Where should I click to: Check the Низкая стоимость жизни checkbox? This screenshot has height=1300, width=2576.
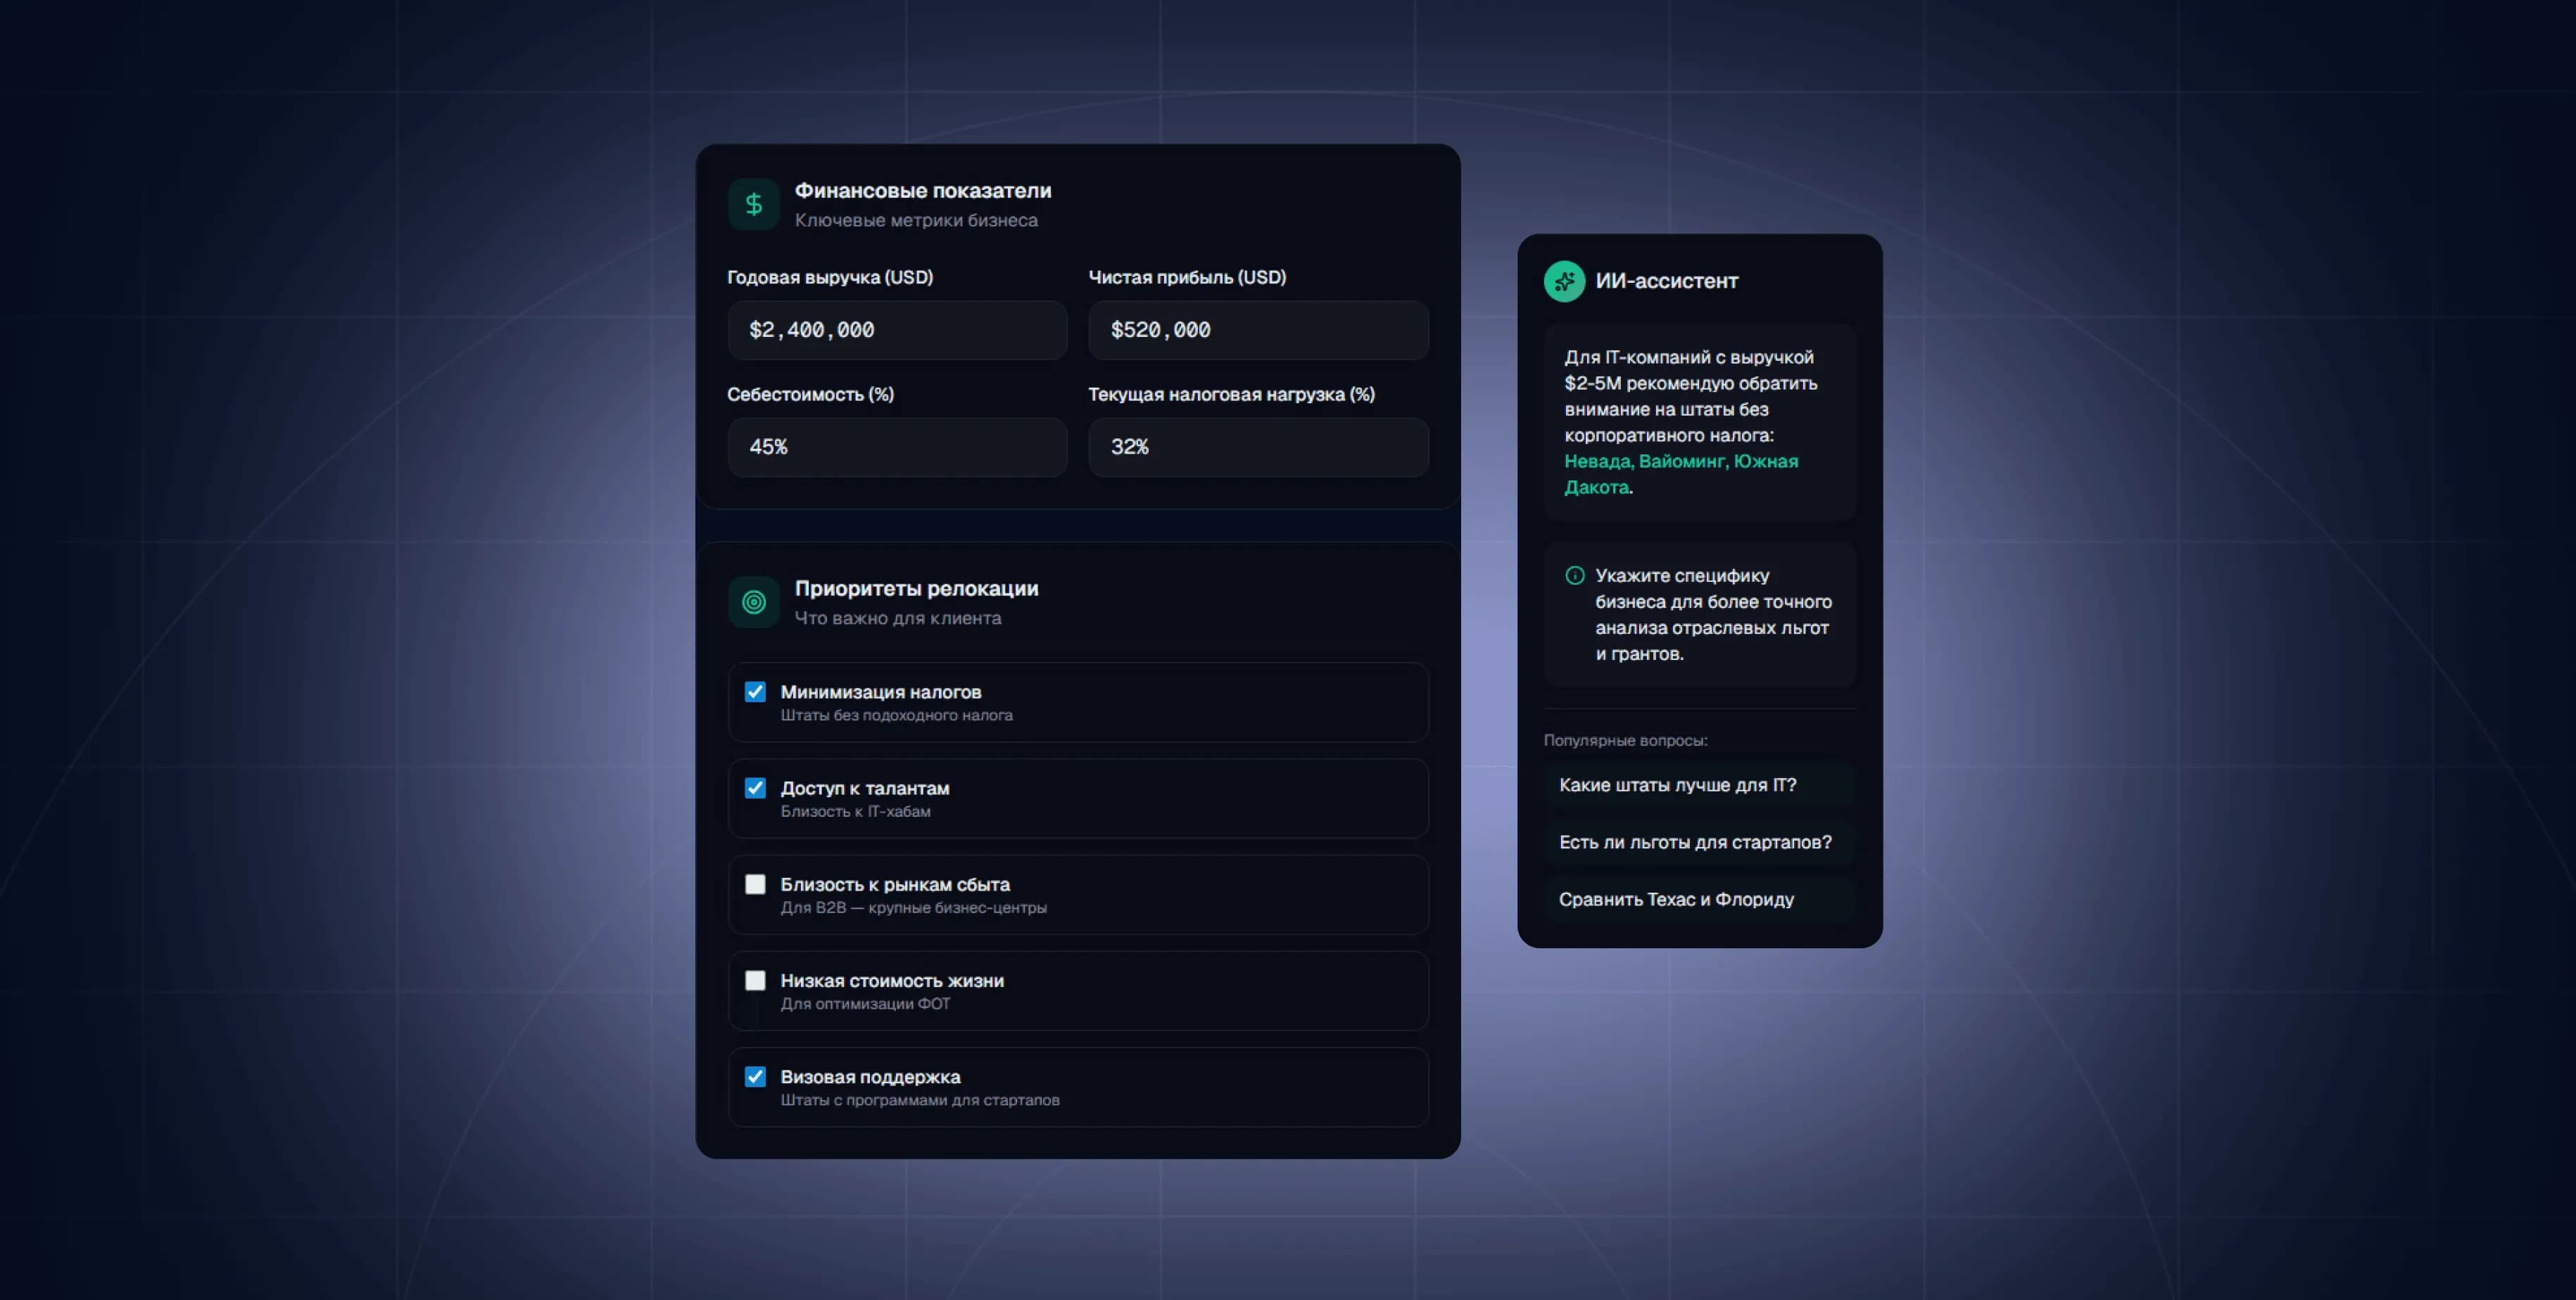coord(755,980)
